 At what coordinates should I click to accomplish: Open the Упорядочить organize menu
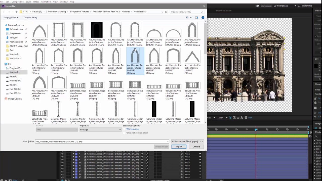pos(11,18)
